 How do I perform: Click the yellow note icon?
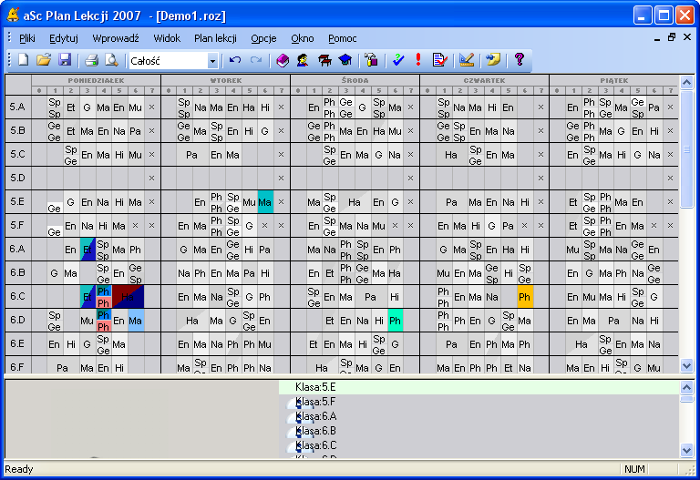pyautogui.click(x=493, y=60)
